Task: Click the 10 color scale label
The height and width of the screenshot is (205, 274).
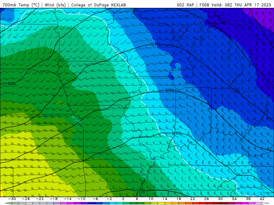Action: click(151, 199)
